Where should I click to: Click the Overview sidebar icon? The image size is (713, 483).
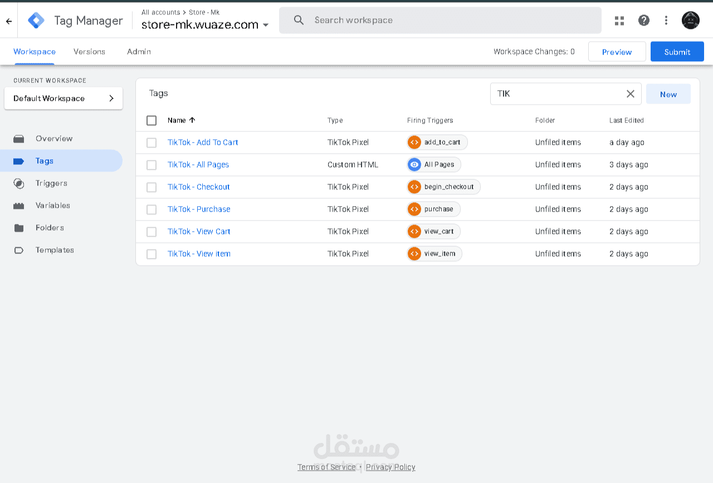coord(19,139)
